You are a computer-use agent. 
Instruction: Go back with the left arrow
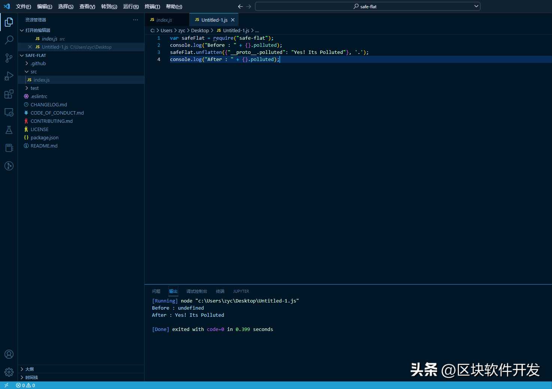click(240, 6)
